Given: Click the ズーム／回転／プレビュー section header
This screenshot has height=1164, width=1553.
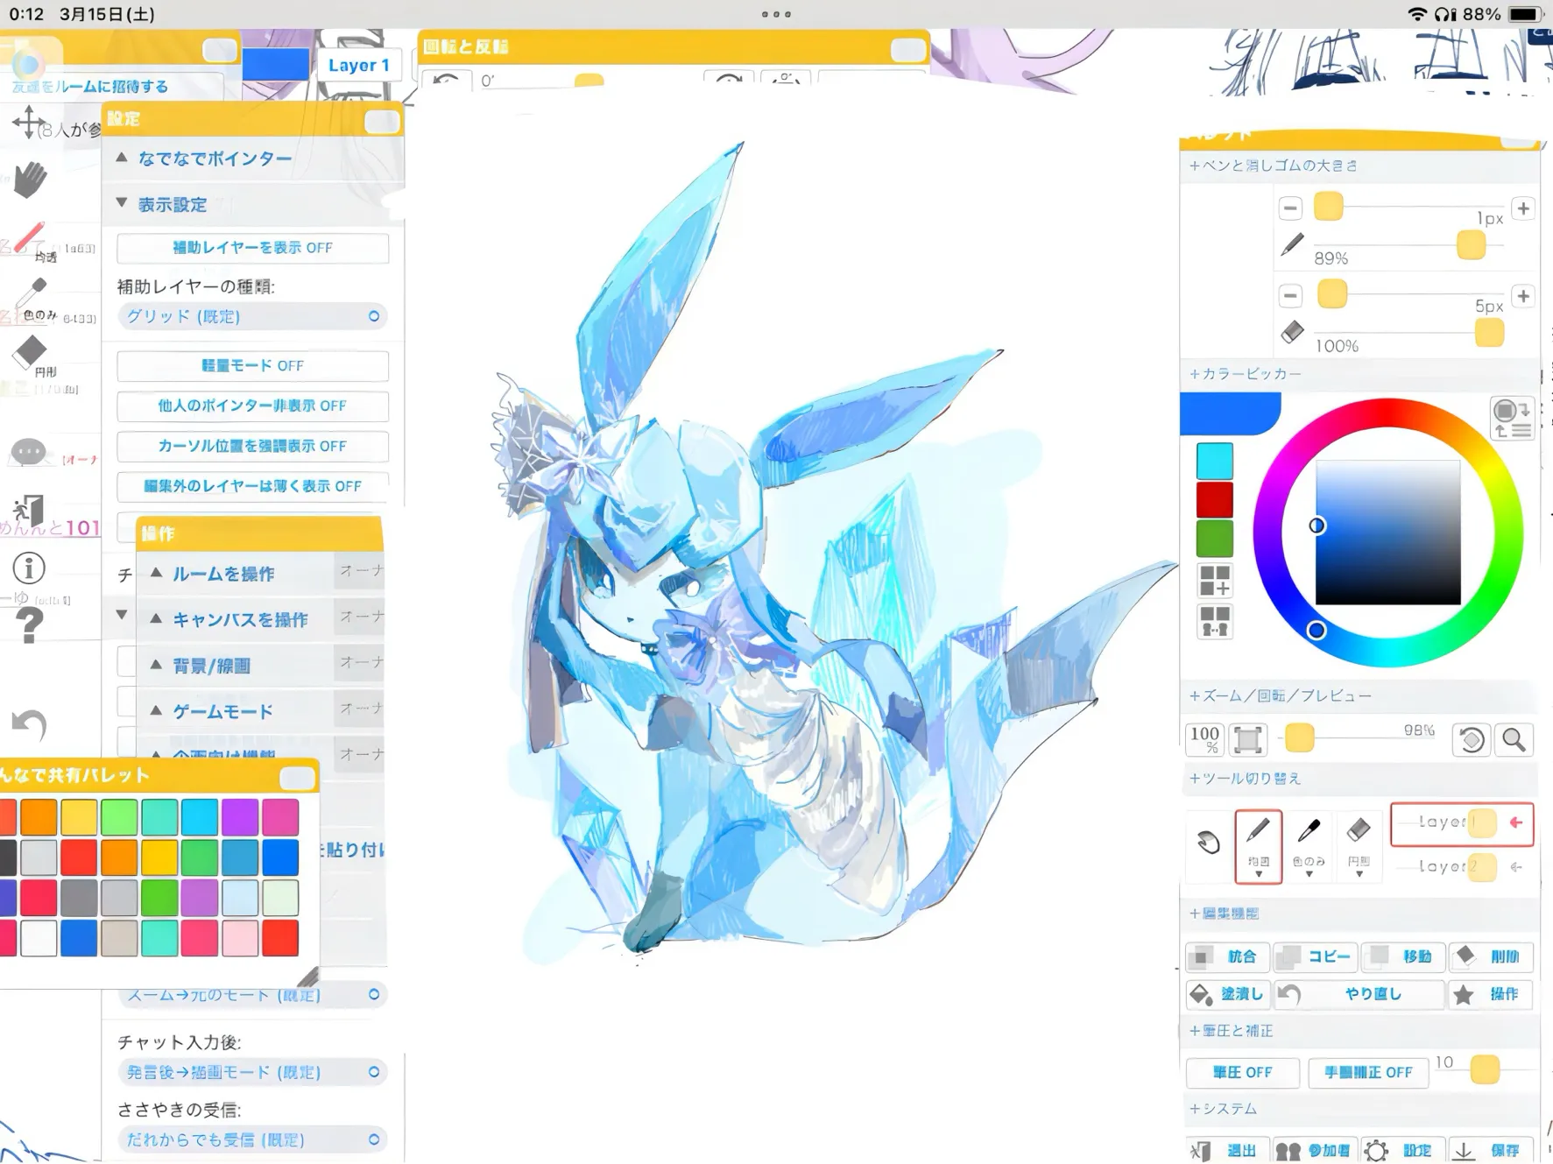Looking at the screenshot, I should [1360, 696].
